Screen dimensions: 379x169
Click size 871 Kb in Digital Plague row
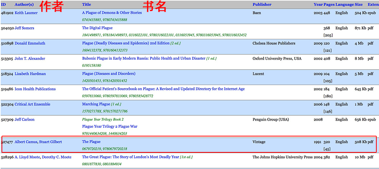tap(361, 28)
